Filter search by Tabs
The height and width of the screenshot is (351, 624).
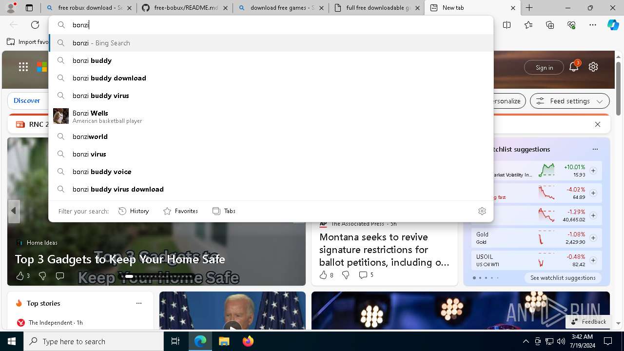(224, 211)
